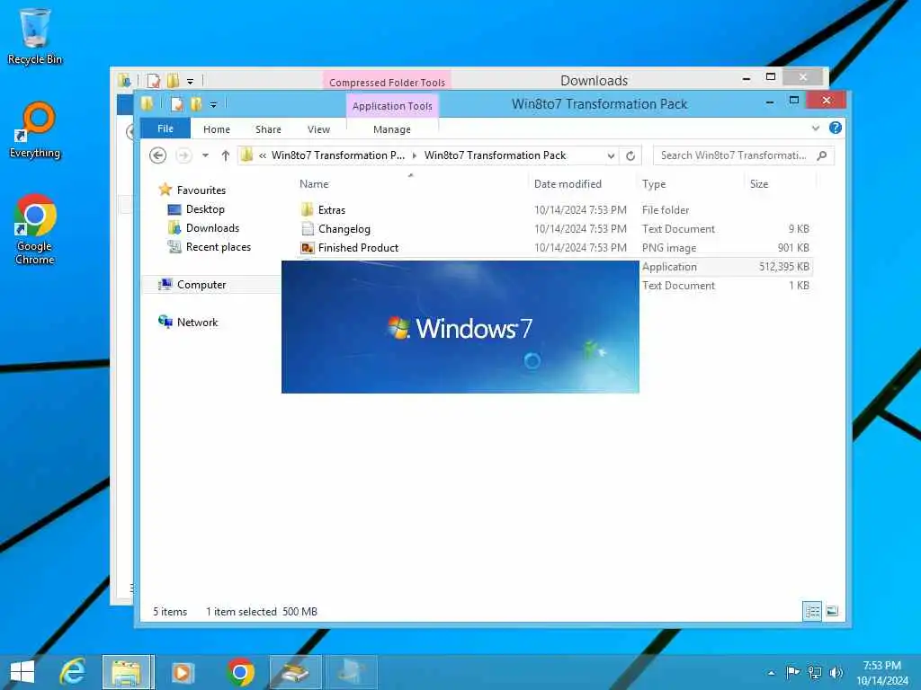Click the installer drive taskbar icon
This screenshot has width=921, height=690.
(x=296, y=672)
